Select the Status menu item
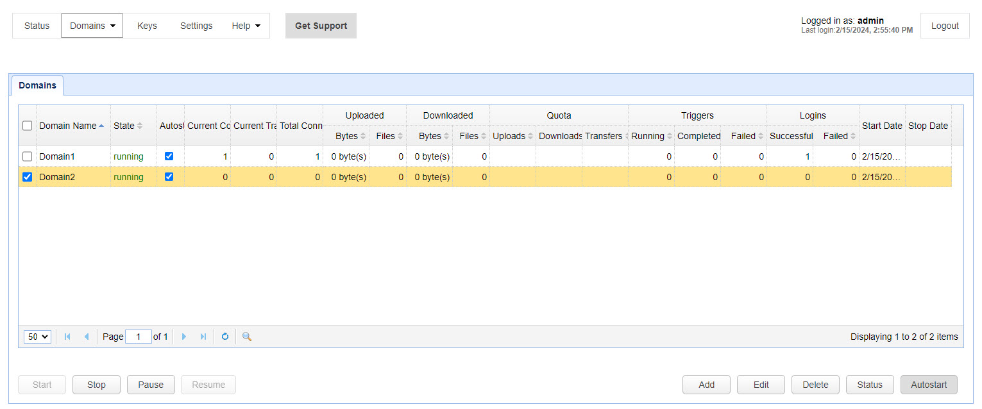Image resolution: width=982 pixels, height=409 pixels. (x=37, y=25)
